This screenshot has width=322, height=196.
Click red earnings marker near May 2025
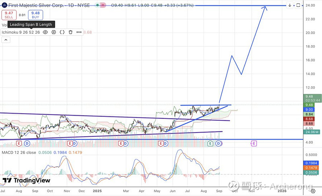pos(160,143)
